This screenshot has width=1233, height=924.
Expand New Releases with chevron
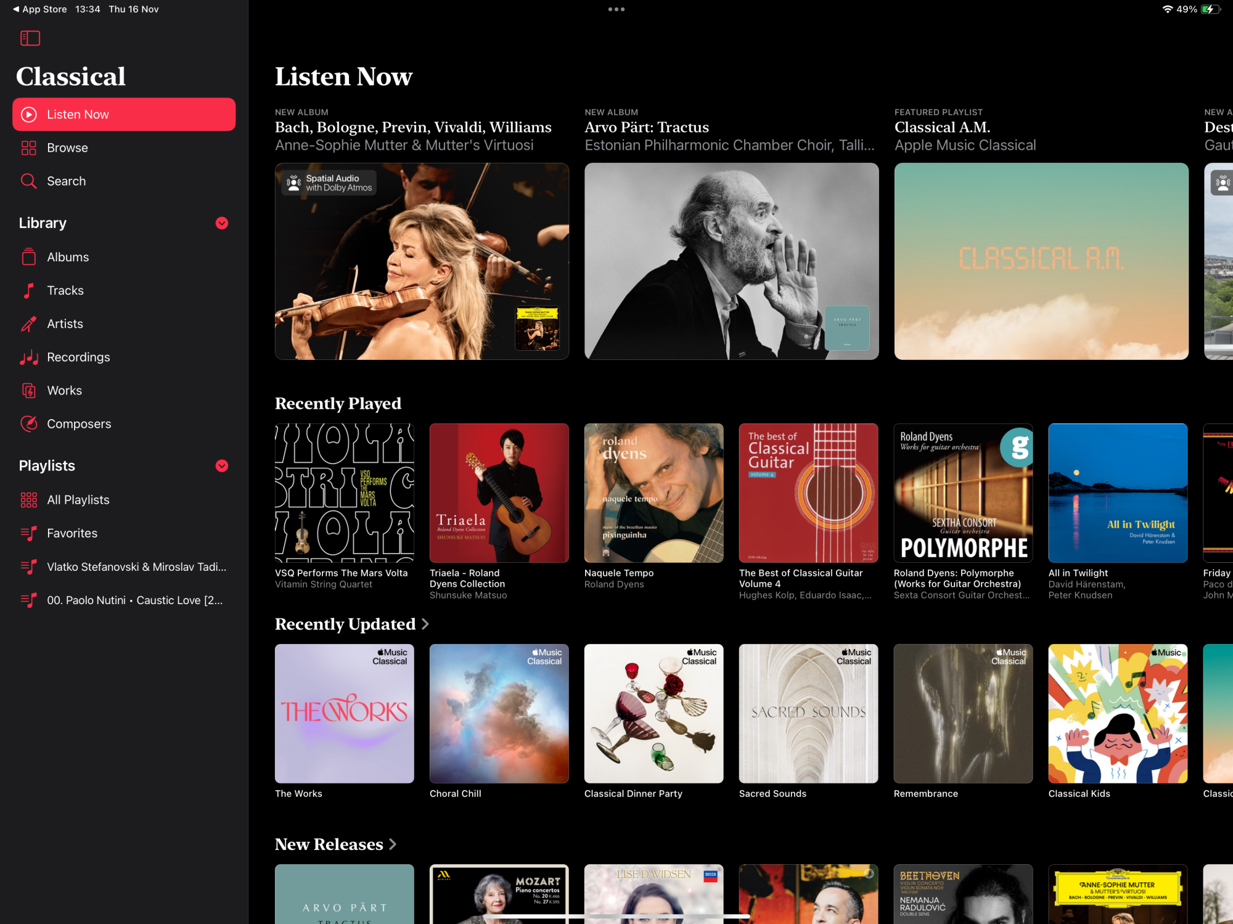[393, 844]
